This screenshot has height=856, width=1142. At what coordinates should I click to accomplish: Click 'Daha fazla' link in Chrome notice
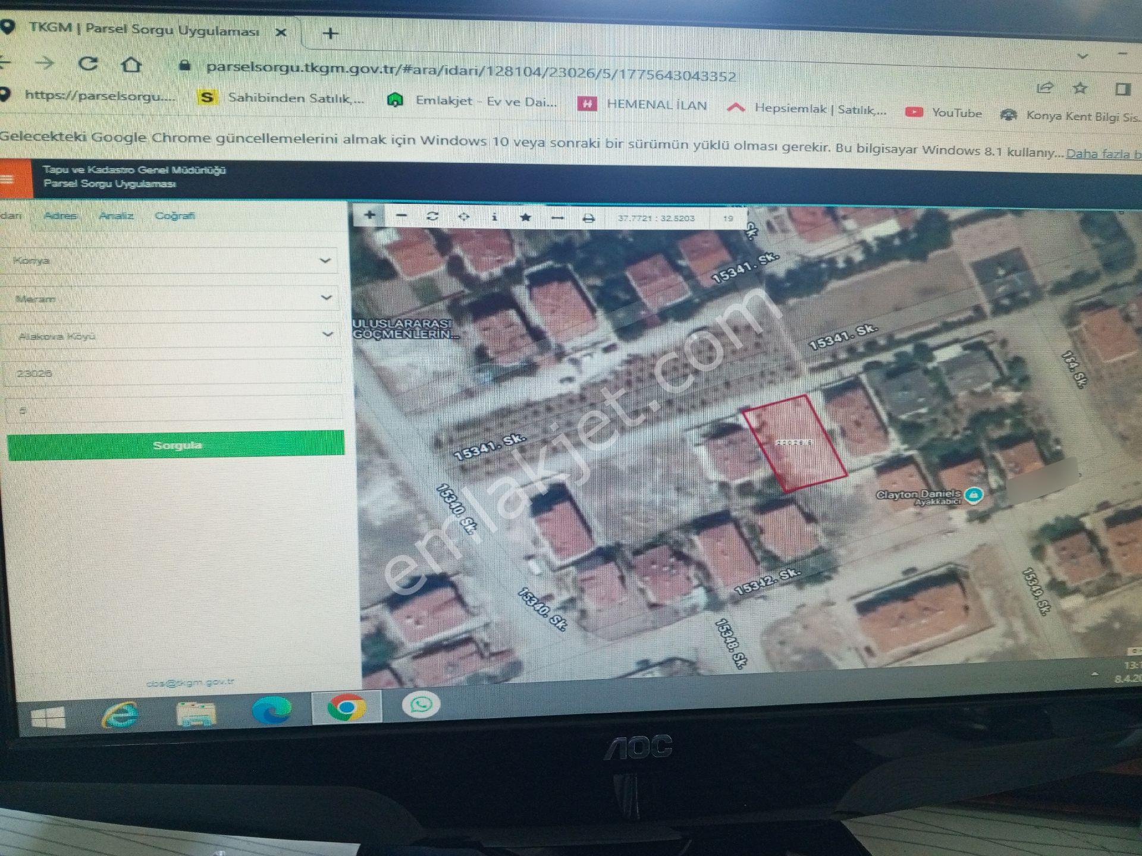click(1104, 154)
